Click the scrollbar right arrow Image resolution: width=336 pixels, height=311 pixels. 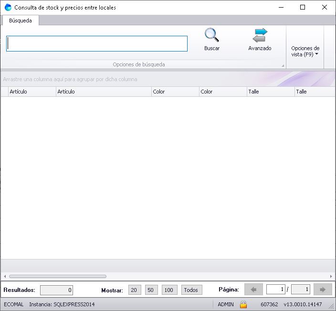click(331, 276)
